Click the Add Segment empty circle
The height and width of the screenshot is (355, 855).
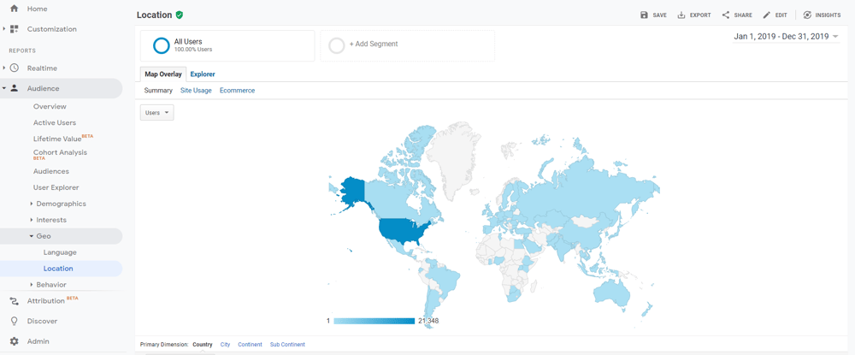point(337,45)
